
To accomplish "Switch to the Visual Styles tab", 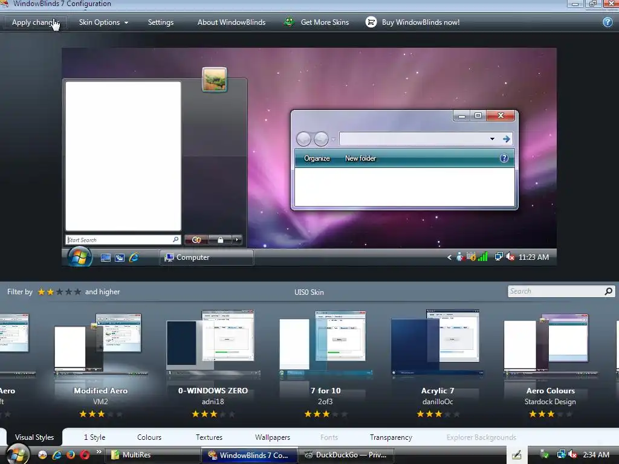I will [34, 437].
